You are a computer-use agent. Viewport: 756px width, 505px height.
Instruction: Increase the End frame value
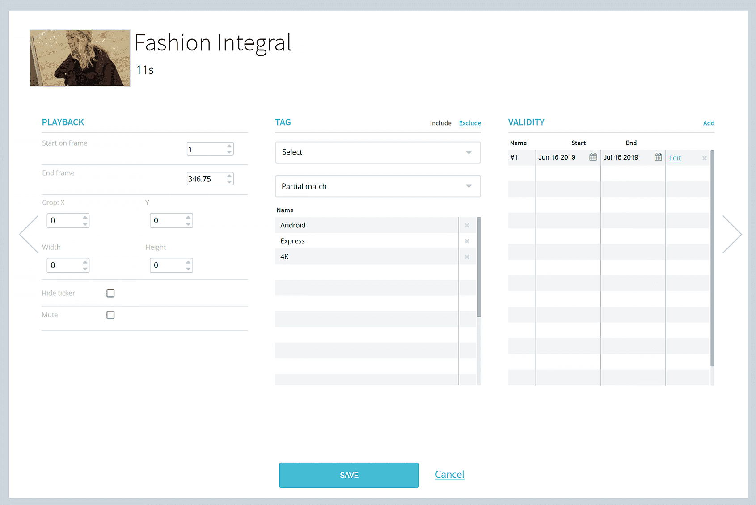(229, 176)
